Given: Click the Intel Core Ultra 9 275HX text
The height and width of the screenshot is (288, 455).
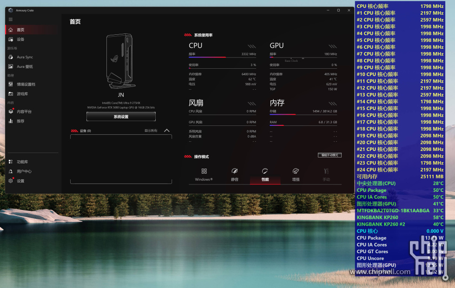Looking at the screenshot, I should tap(121, 103).
